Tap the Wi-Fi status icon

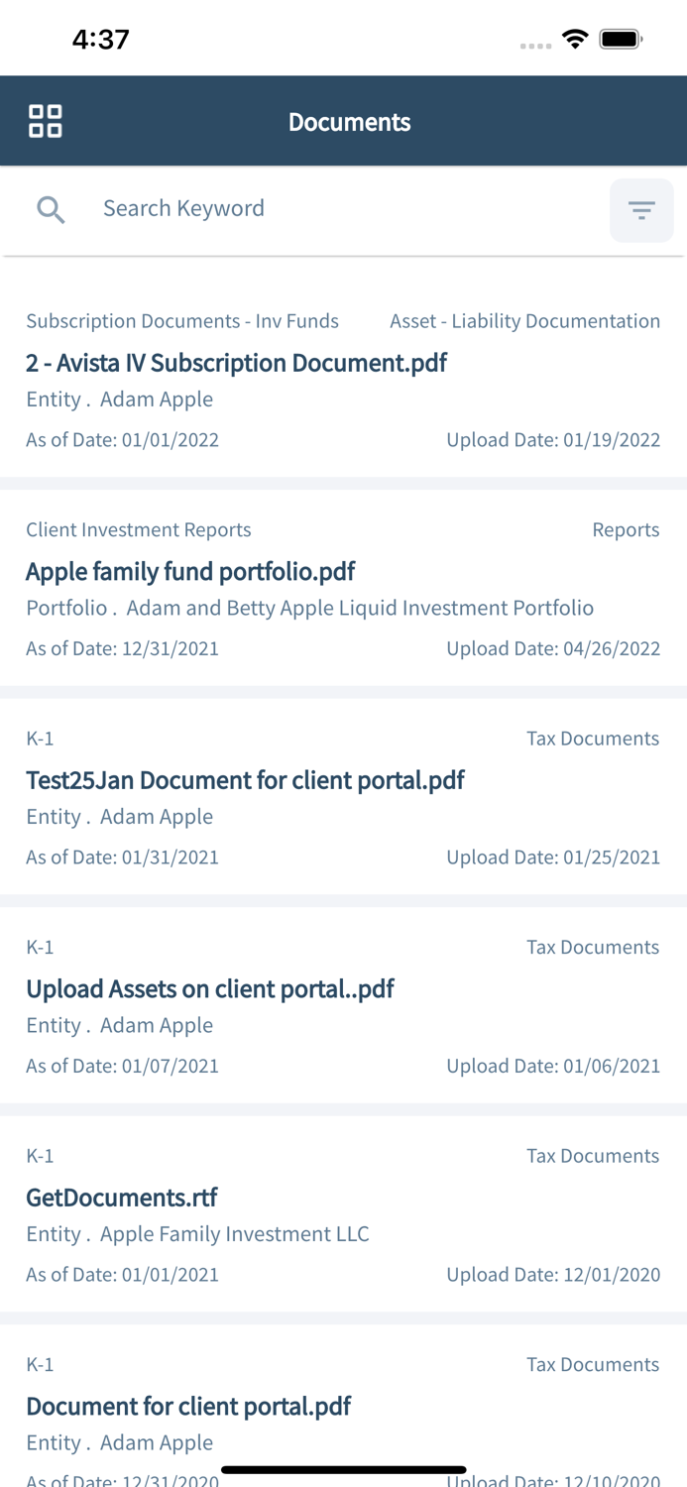pos(574,40)
